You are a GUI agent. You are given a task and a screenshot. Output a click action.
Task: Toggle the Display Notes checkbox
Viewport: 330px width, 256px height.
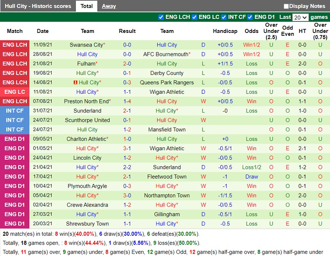[x=286, y=6]
